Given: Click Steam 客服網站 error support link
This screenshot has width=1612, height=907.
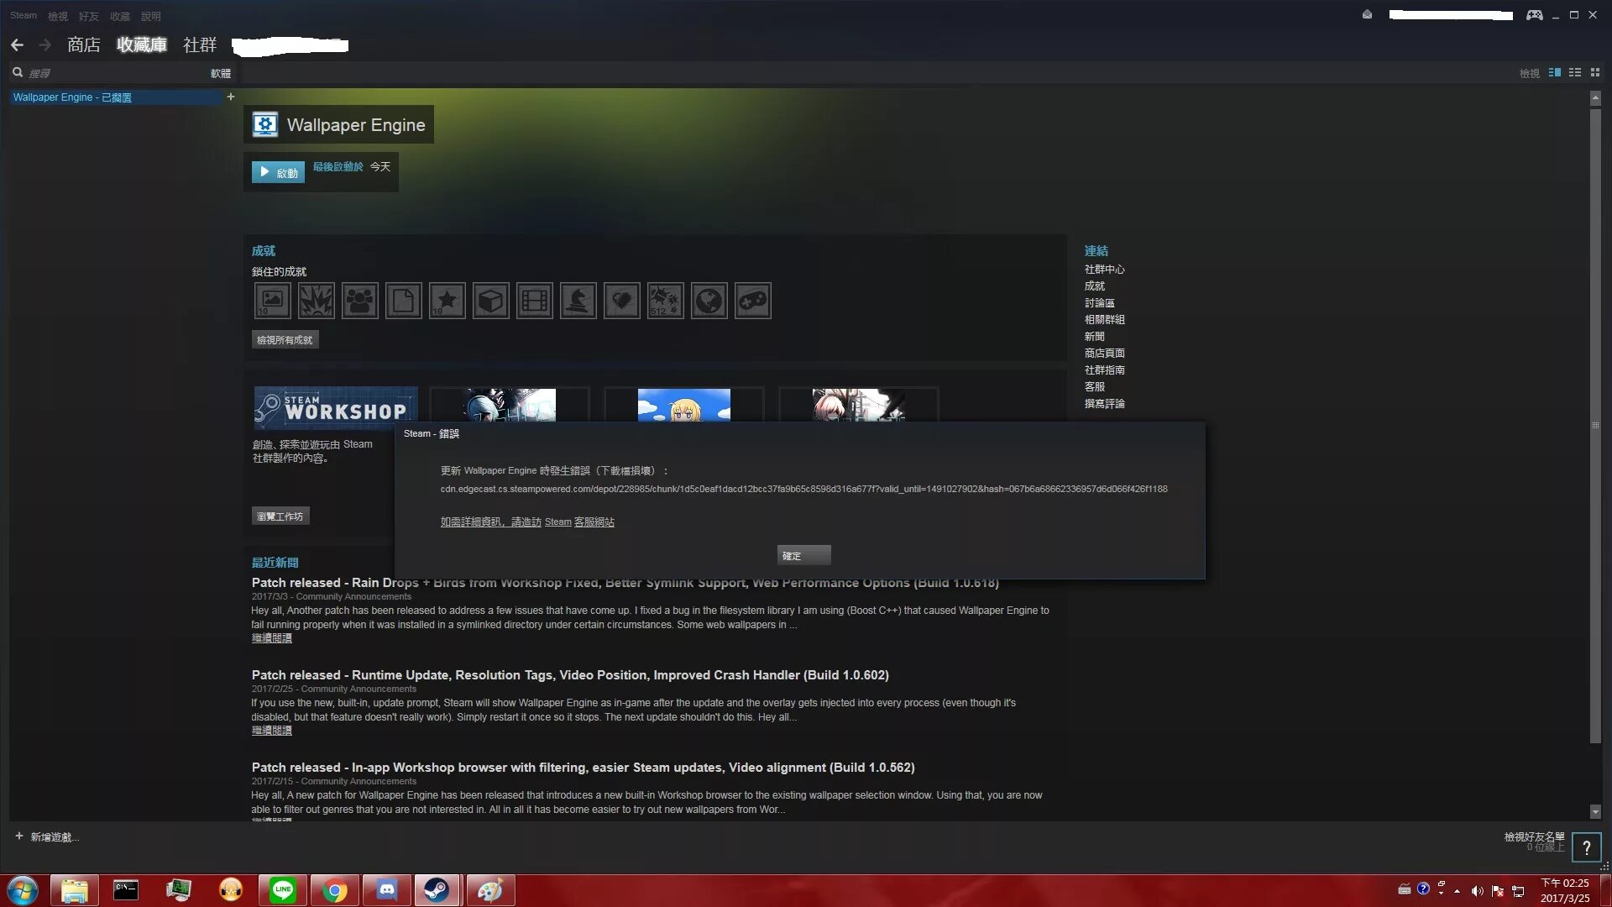Looking at the screenshot, I should tap(578, 522).
